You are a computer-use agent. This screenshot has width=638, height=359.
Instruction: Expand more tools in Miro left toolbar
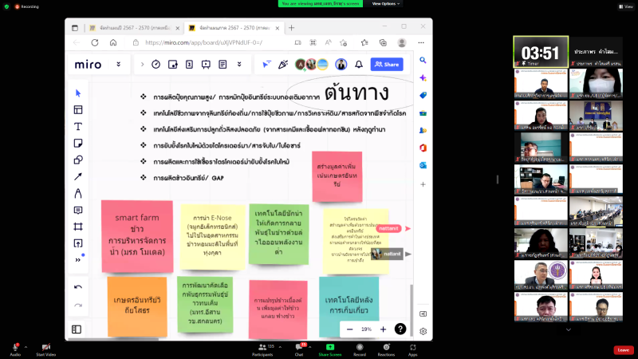(78, 259)
